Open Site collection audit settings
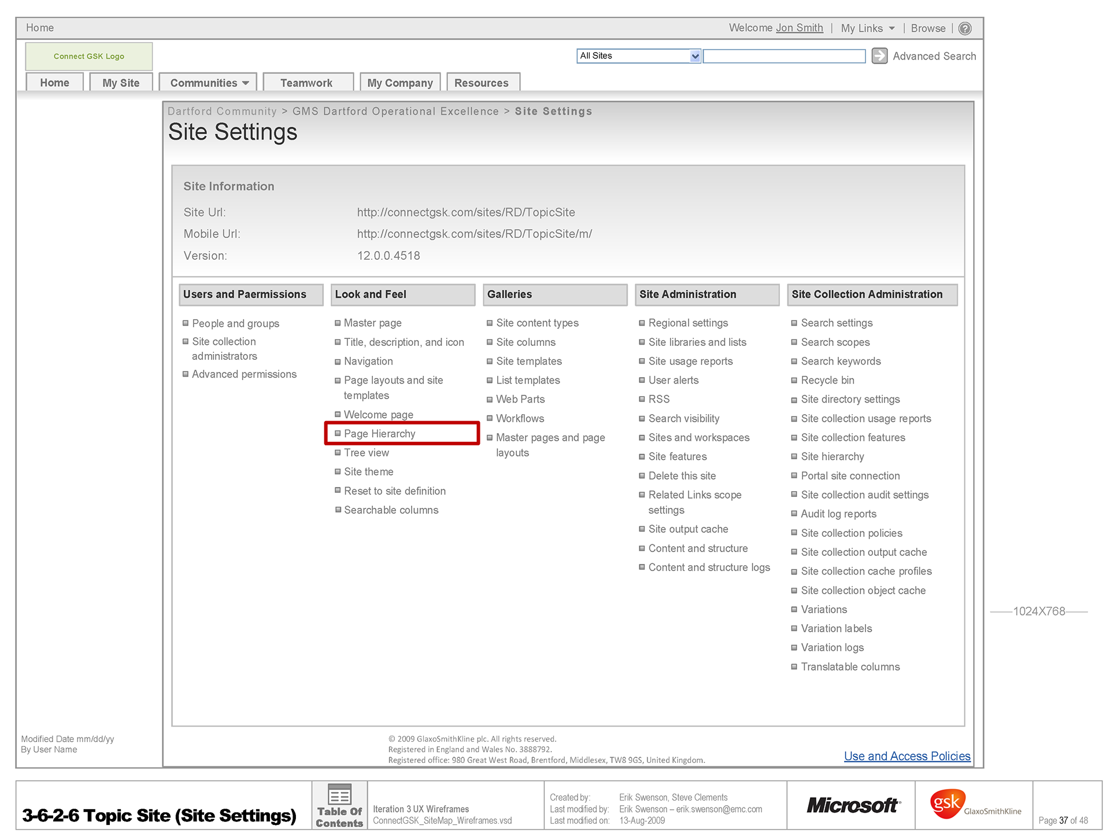The width and height of the screenshot is (1110, 837). (864, 495)
